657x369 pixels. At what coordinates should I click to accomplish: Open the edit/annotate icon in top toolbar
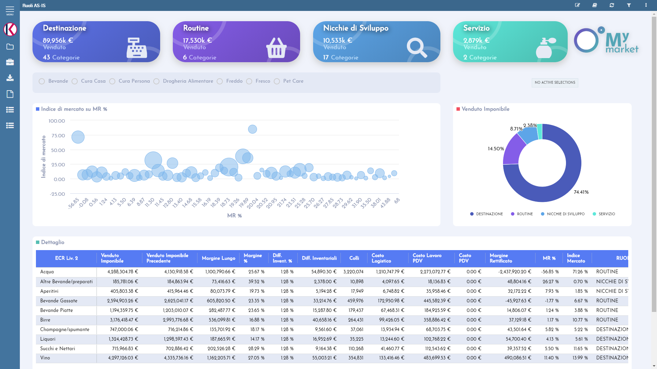[578, 5]
